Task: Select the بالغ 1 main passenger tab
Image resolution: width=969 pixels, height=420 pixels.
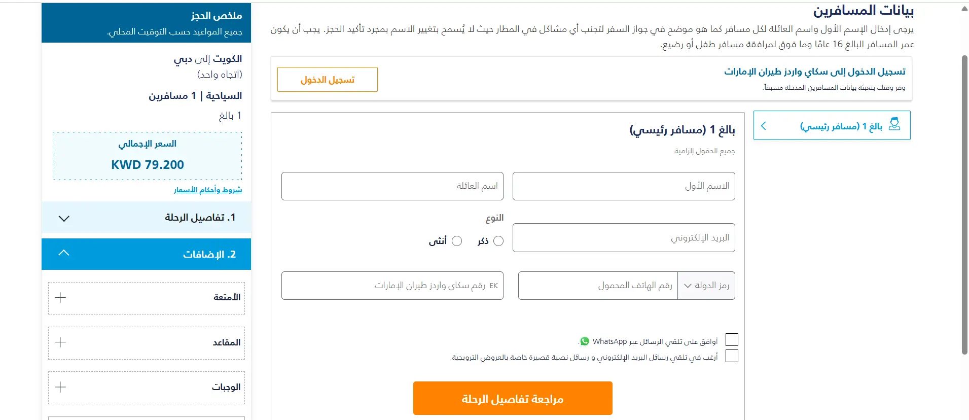Action: pyautogui.click(x=832, y=125)
